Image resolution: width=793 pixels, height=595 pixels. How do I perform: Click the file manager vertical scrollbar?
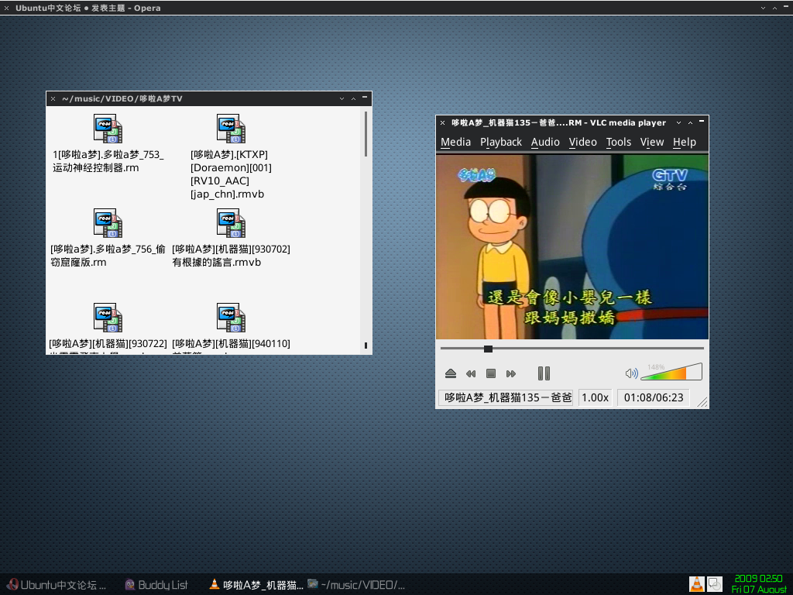366,134
